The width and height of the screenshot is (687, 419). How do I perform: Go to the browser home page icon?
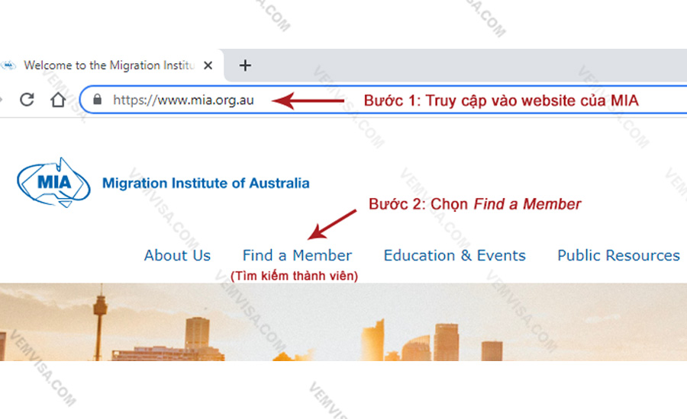click(x=58, y=100)
